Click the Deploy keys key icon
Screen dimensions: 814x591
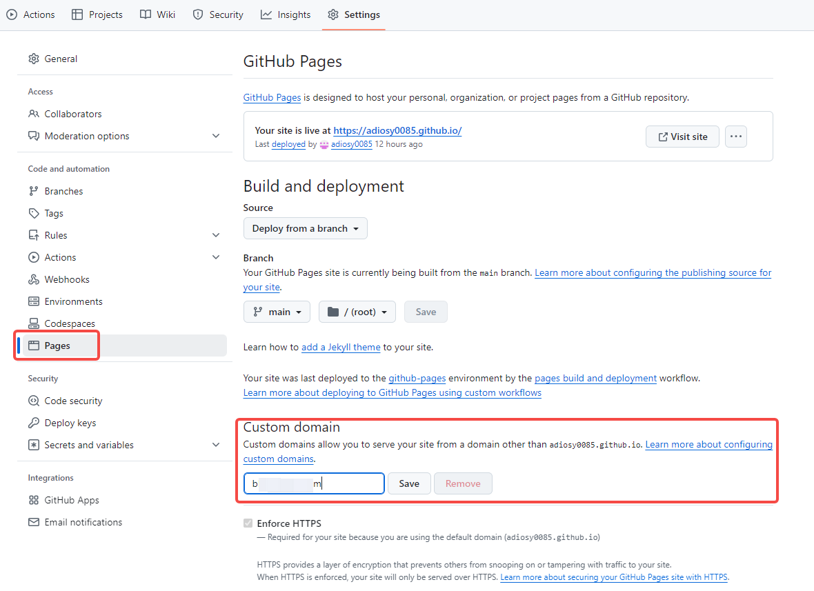click(34, 423)
